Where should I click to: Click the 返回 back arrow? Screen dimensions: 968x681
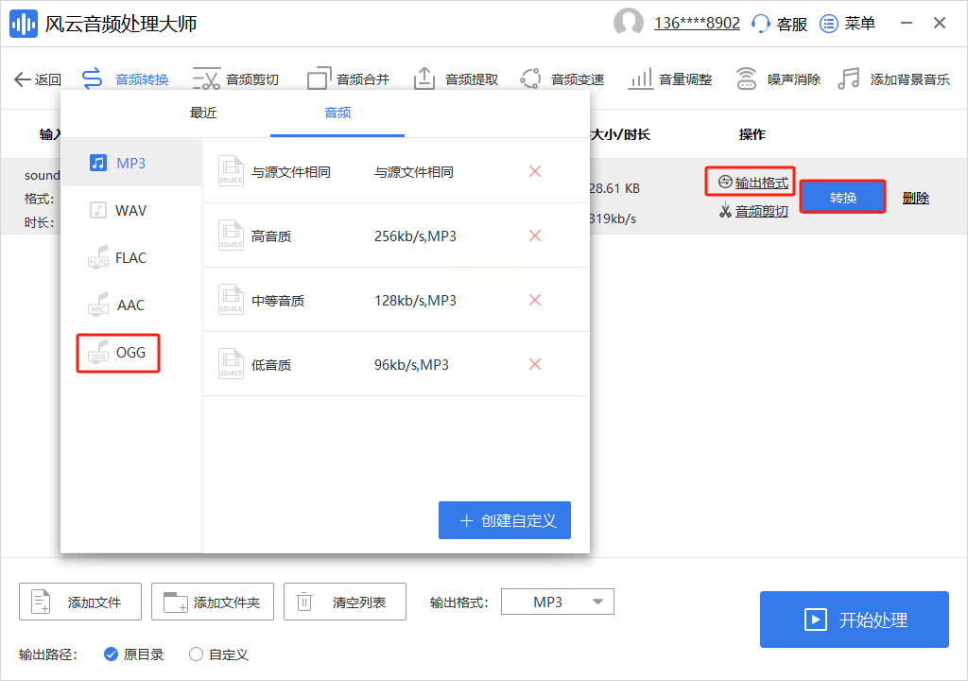point(38,79)
